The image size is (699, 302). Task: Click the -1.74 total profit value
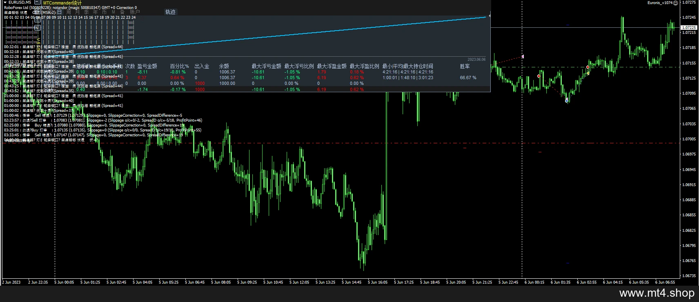(142, 89)
